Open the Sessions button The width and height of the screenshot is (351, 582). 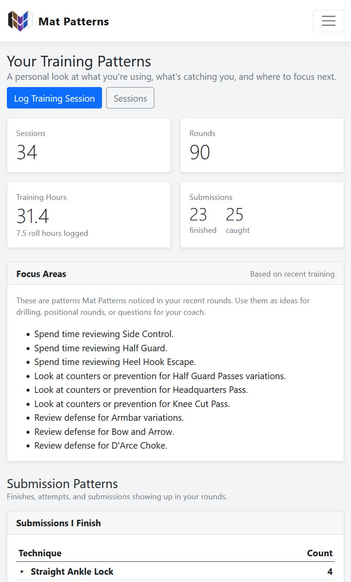(130, 98)
